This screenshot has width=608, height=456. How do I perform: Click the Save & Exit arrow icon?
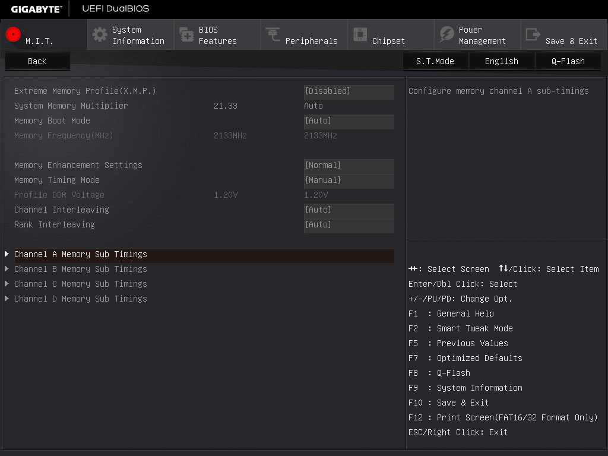coord(533,34)
